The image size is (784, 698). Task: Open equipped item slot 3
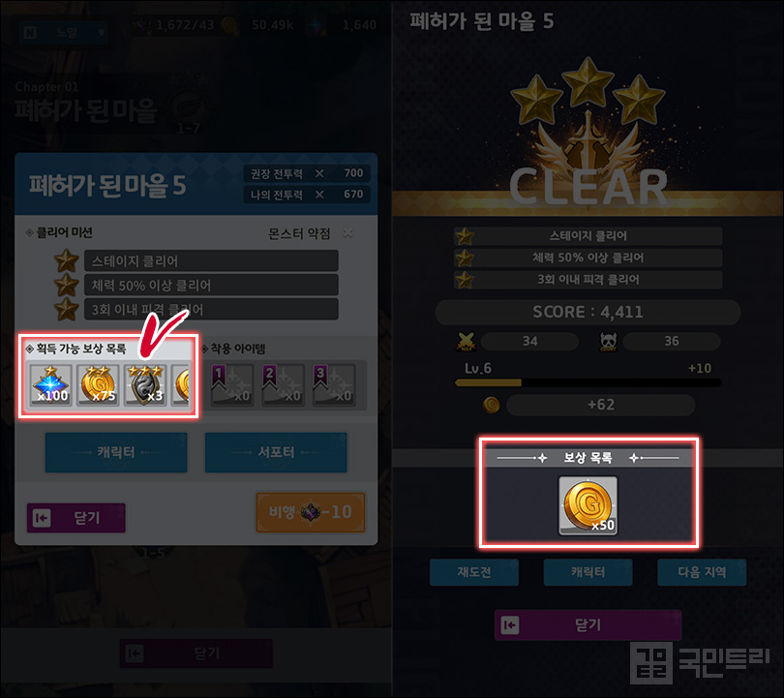pyautogui.click(x=334, y=384)
